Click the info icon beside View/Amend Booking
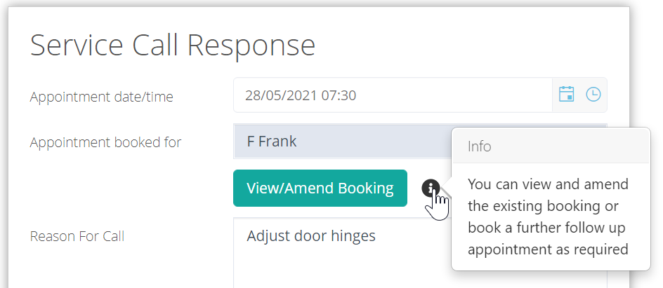663x288 pixels. (x=431, y=187)
